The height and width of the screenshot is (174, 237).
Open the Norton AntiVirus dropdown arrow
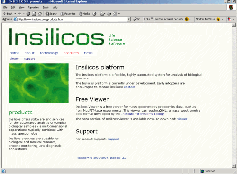[x=223, y=19]
